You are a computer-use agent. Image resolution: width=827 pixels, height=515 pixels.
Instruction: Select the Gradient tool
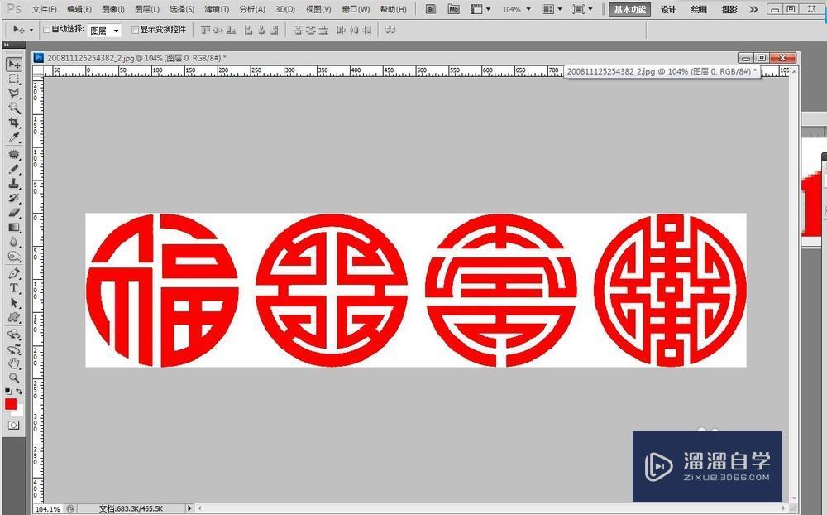tap(14, 227)
